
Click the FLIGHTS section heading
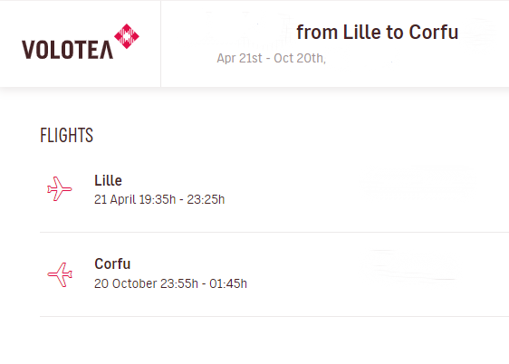pos(66,135)
